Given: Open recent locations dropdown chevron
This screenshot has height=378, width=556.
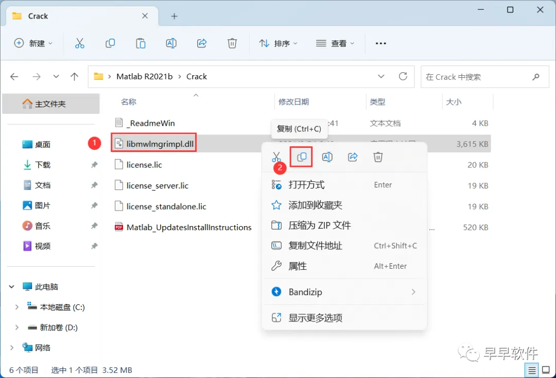Looking at the screenshot, I should point(56,77).
